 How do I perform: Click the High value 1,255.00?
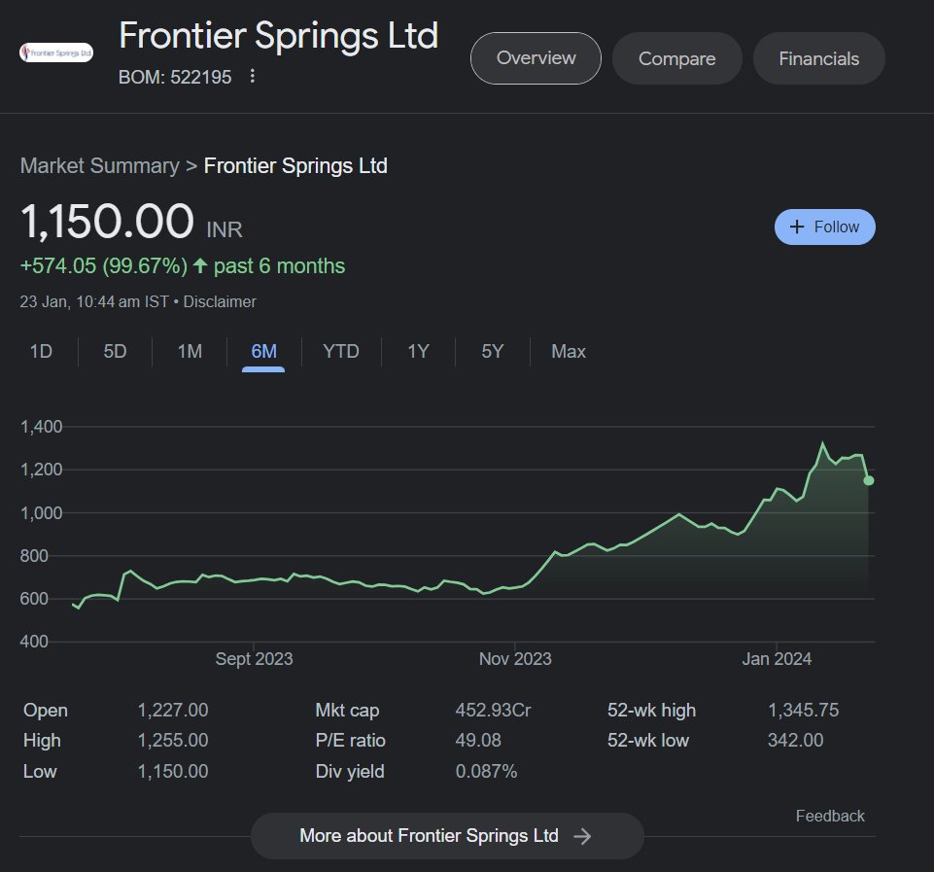tap(173, 741)
